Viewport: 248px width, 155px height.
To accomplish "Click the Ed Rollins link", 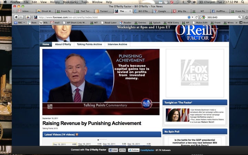I will pos(201,117).
